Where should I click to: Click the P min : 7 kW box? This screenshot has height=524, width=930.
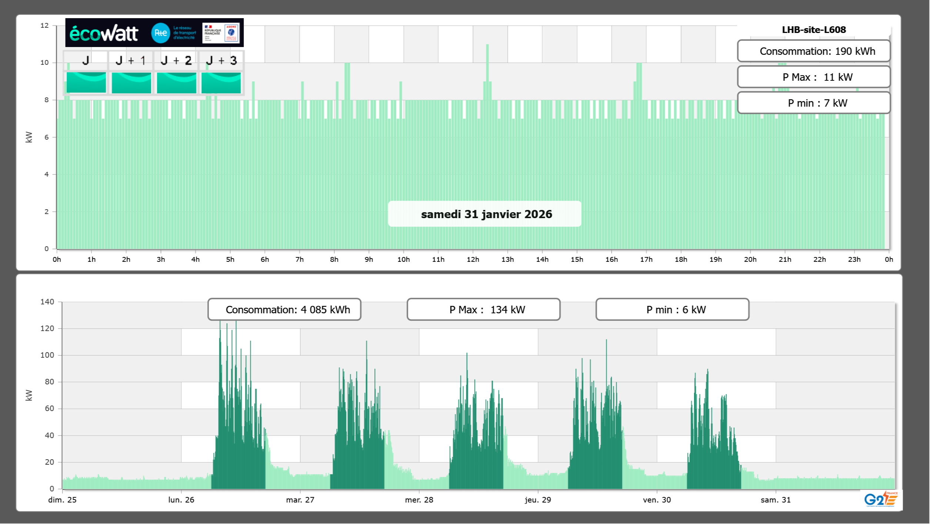tap(813, 103)
